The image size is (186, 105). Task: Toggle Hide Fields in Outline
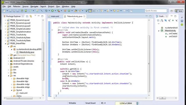[166, 21]
